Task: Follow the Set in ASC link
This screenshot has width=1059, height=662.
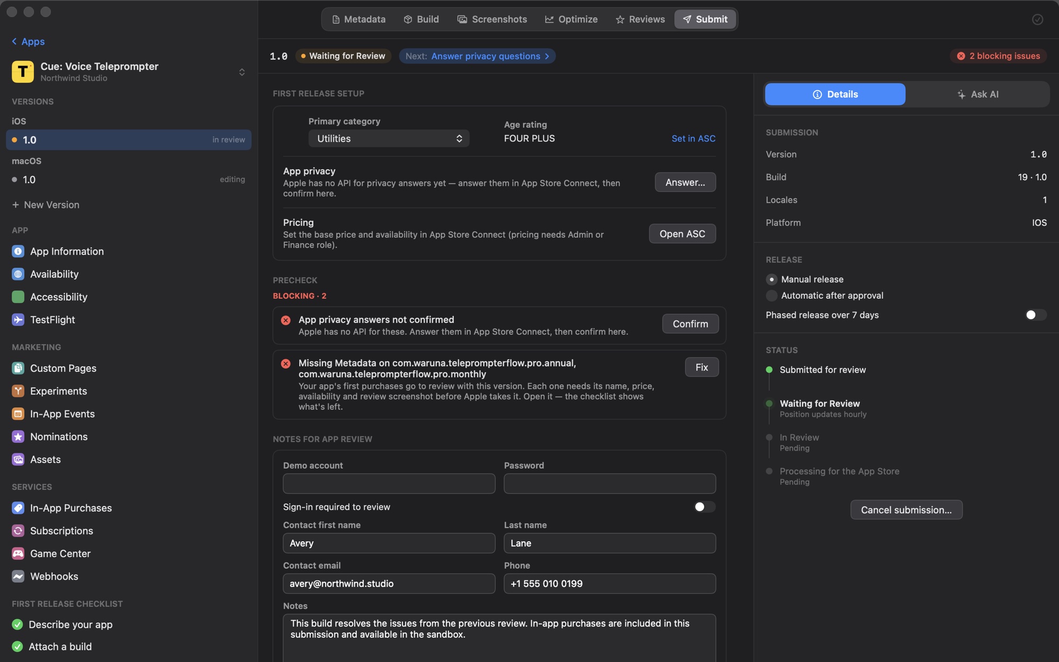Action: [693, 138]
